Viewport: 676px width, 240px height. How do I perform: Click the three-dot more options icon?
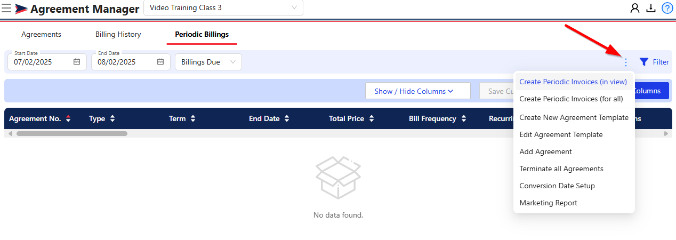[626, 62]
